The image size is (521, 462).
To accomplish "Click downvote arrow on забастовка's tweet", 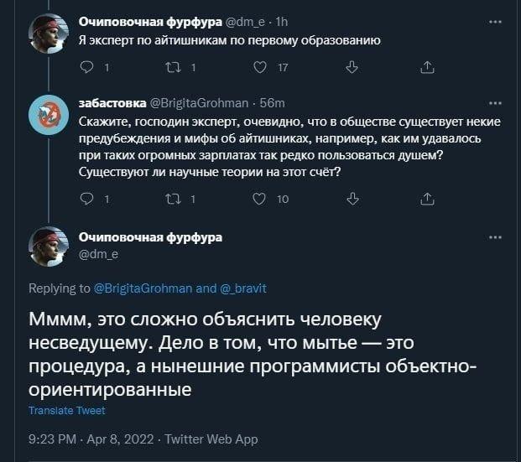I will coord(352,199).
